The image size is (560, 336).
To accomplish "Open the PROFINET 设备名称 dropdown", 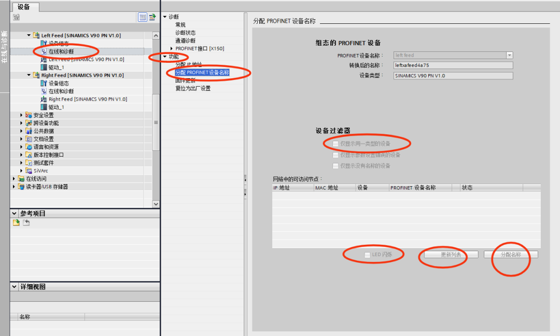I will (509, 54).
